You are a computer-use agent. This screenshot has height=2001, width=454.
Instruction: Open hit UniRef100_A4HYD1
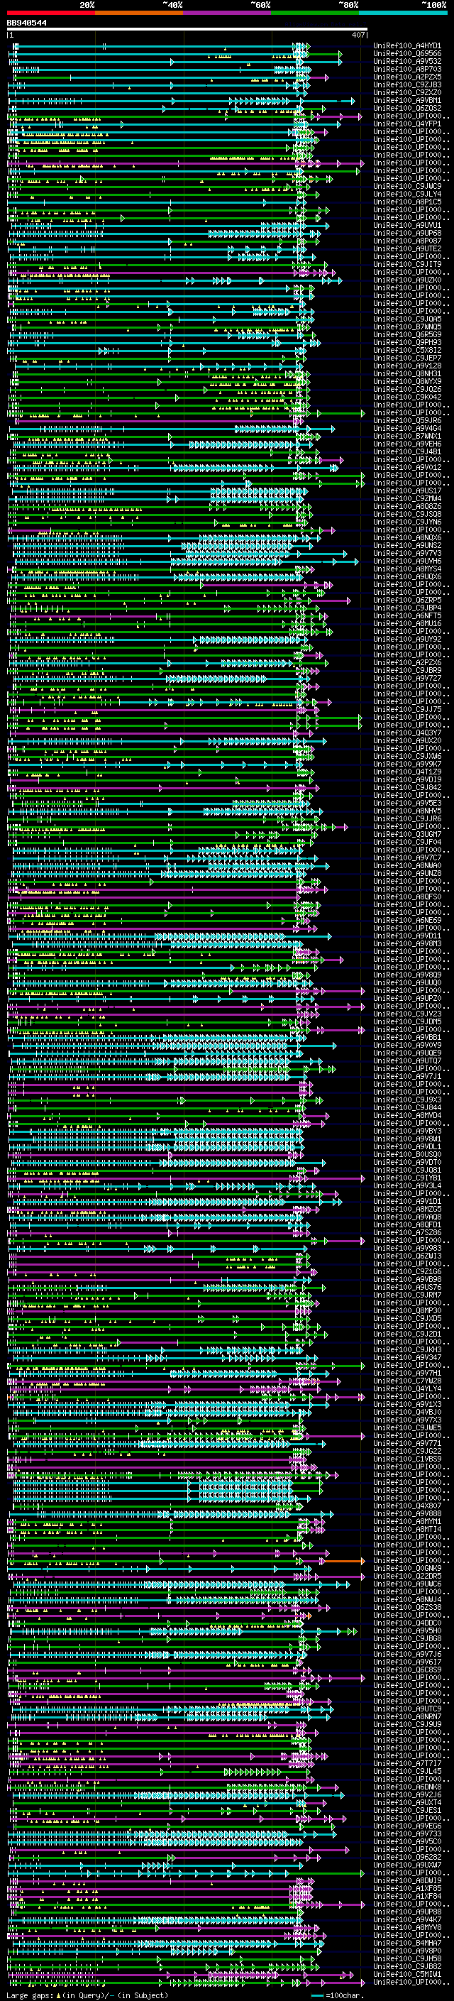click(406, 46)
